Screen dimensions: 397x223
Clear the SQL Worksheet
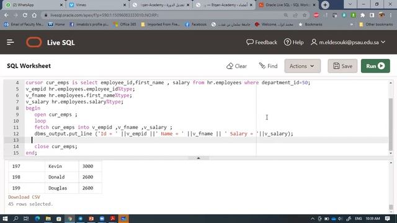pyautogui.click(x=236, y=66)
